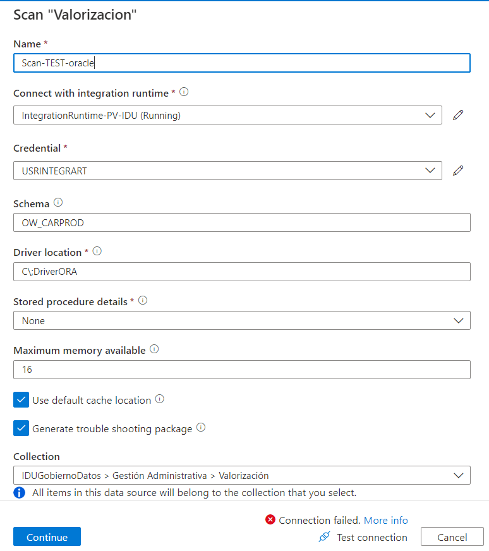This screenshot has height=551, width=489.
Task: View trouble shooting package info tooltip
Action: point(200,428)
